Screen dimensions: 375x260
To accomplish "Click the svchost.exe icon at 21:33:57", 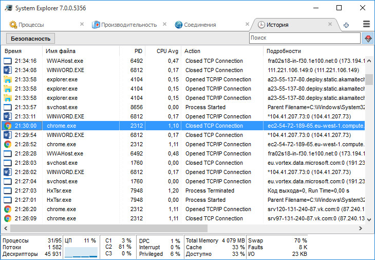I will [x=8, y=108].
